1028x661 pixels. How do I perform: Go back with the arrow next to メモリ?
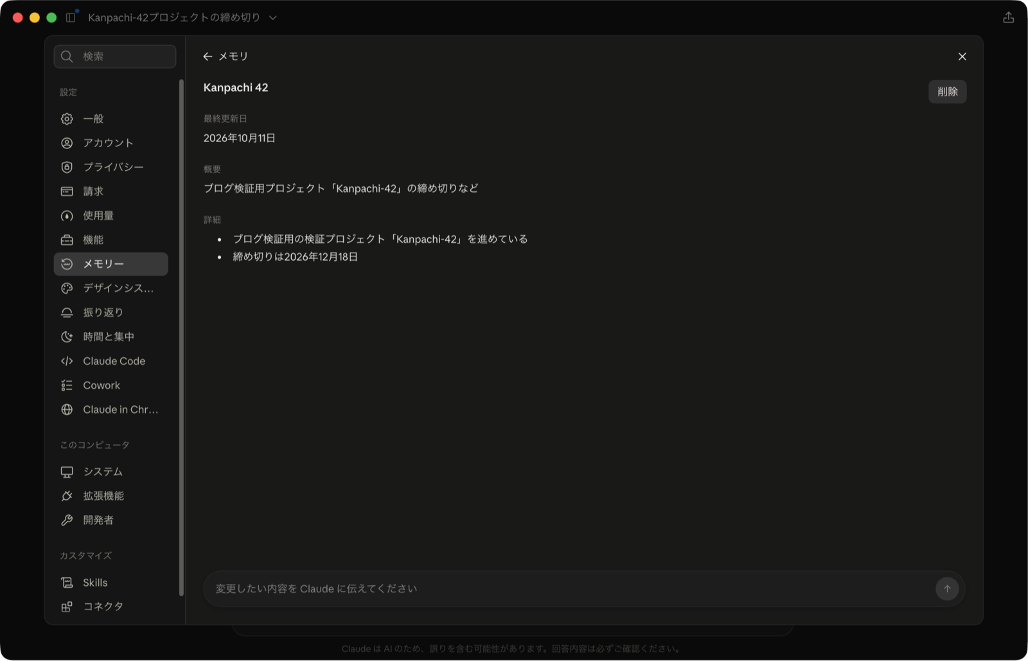208,57
